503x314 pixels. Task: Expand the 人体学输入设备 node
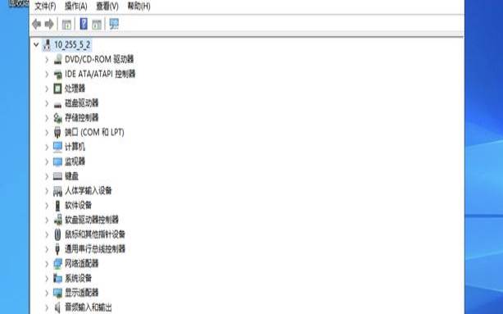pyautogui.click(x=47, y=191)
